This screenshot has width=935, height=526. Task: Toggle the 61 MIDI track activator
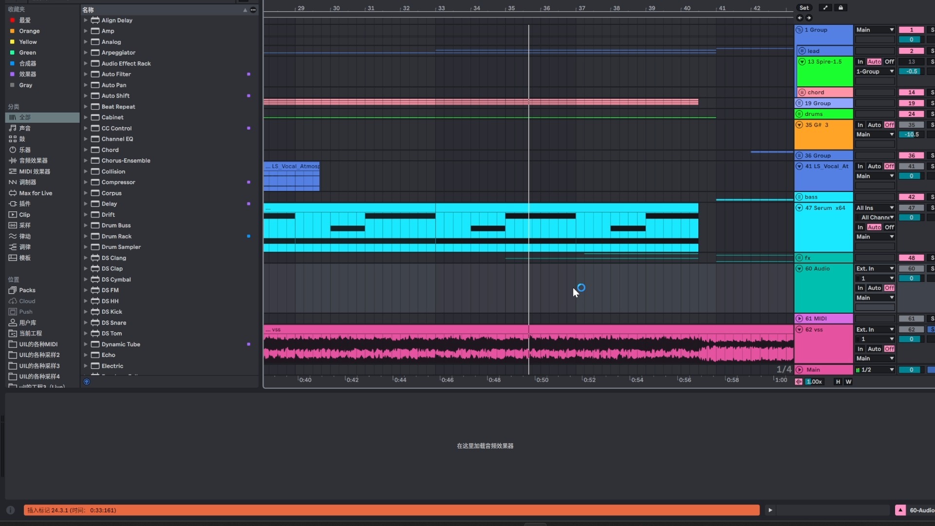pyautogui.click(x=911, y=319)
